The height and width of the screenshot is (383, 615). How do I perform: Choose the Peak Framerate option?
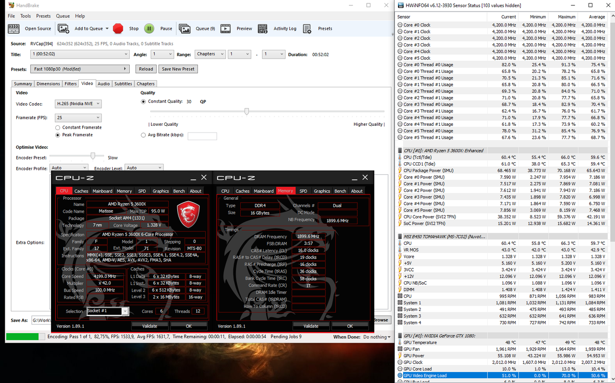click(x=58, y=135)
